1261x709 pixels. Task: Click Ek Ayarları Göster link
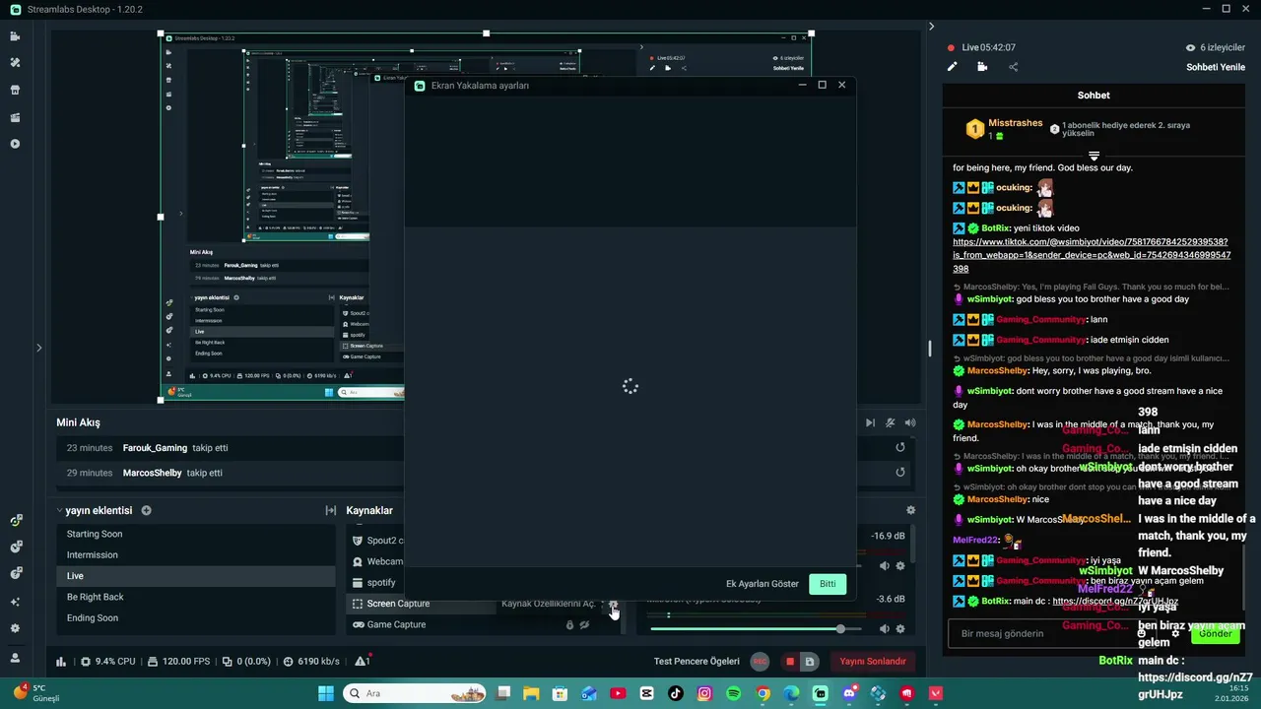pos(763,584)
